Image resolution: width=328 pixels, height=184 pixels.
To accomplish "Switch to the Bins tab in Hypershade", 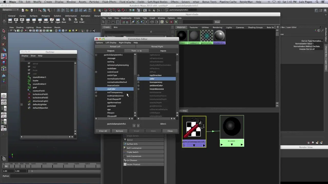I will coord(116,27).
